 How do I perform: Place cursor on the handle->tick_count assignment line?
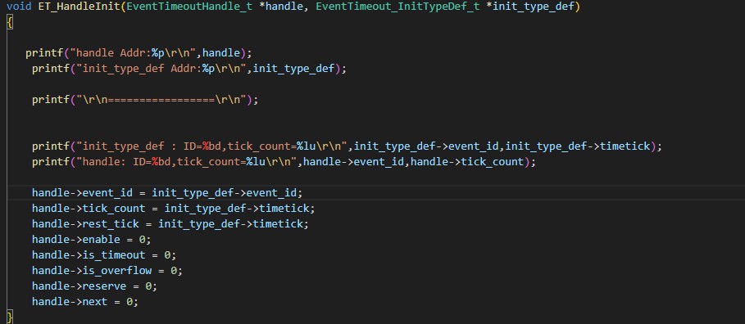click(174, 209)
